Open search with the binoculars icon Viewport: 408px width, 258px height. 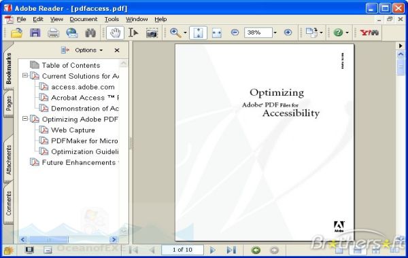(90, 33)
